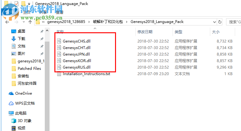
Task: Open the 查看 ribbon tab
Action: 60,12
